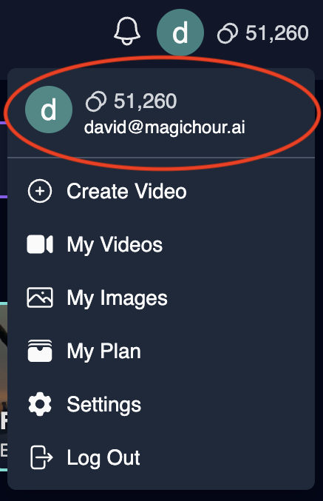Click the large avatar inside the dropdown
Screen dimensions: 323x501
[49, 110]
